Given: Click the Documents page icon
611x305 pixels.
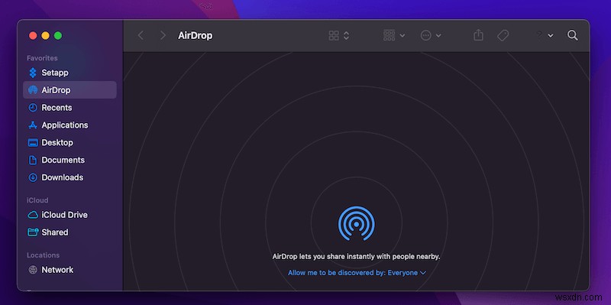Looking at the screenshot, I should point(33,160).
